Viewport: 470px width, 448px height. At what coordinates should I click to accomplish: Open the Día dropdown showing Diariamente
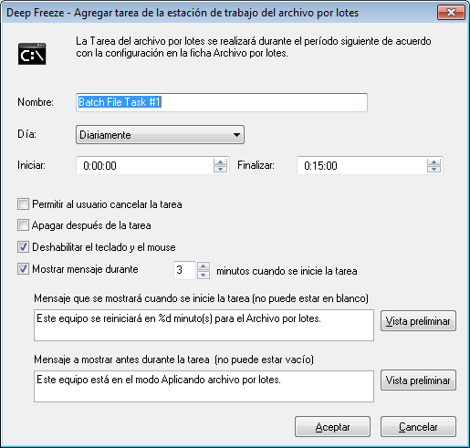click(160, 135)
